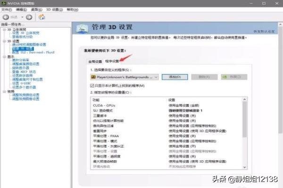Screen dimensions: 283x188
Task: Toggle 只显示本计算机上找到的程序(M) checkbox
Action: coord(92,86)
